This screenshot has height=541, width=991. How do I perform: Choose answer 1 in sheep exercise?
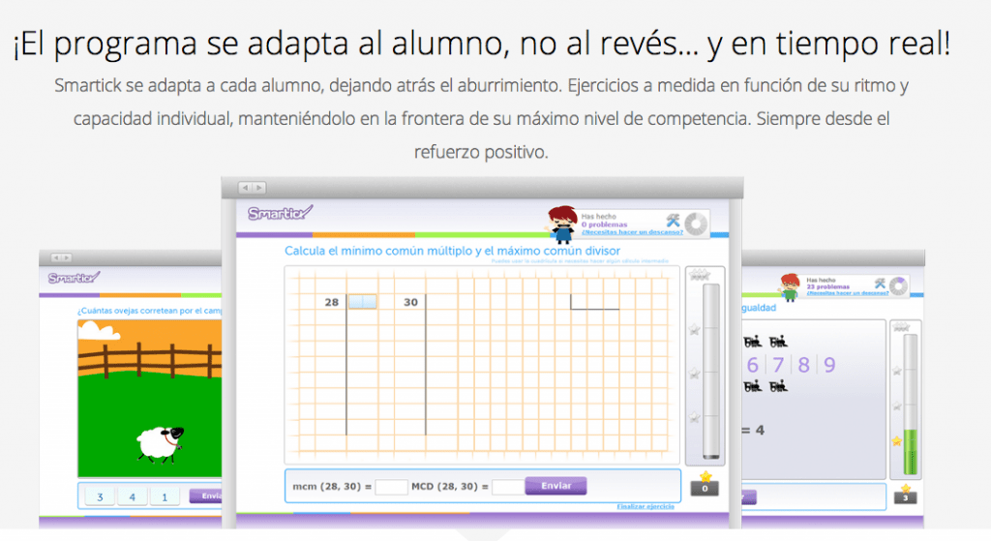click(x=165, y=496)
